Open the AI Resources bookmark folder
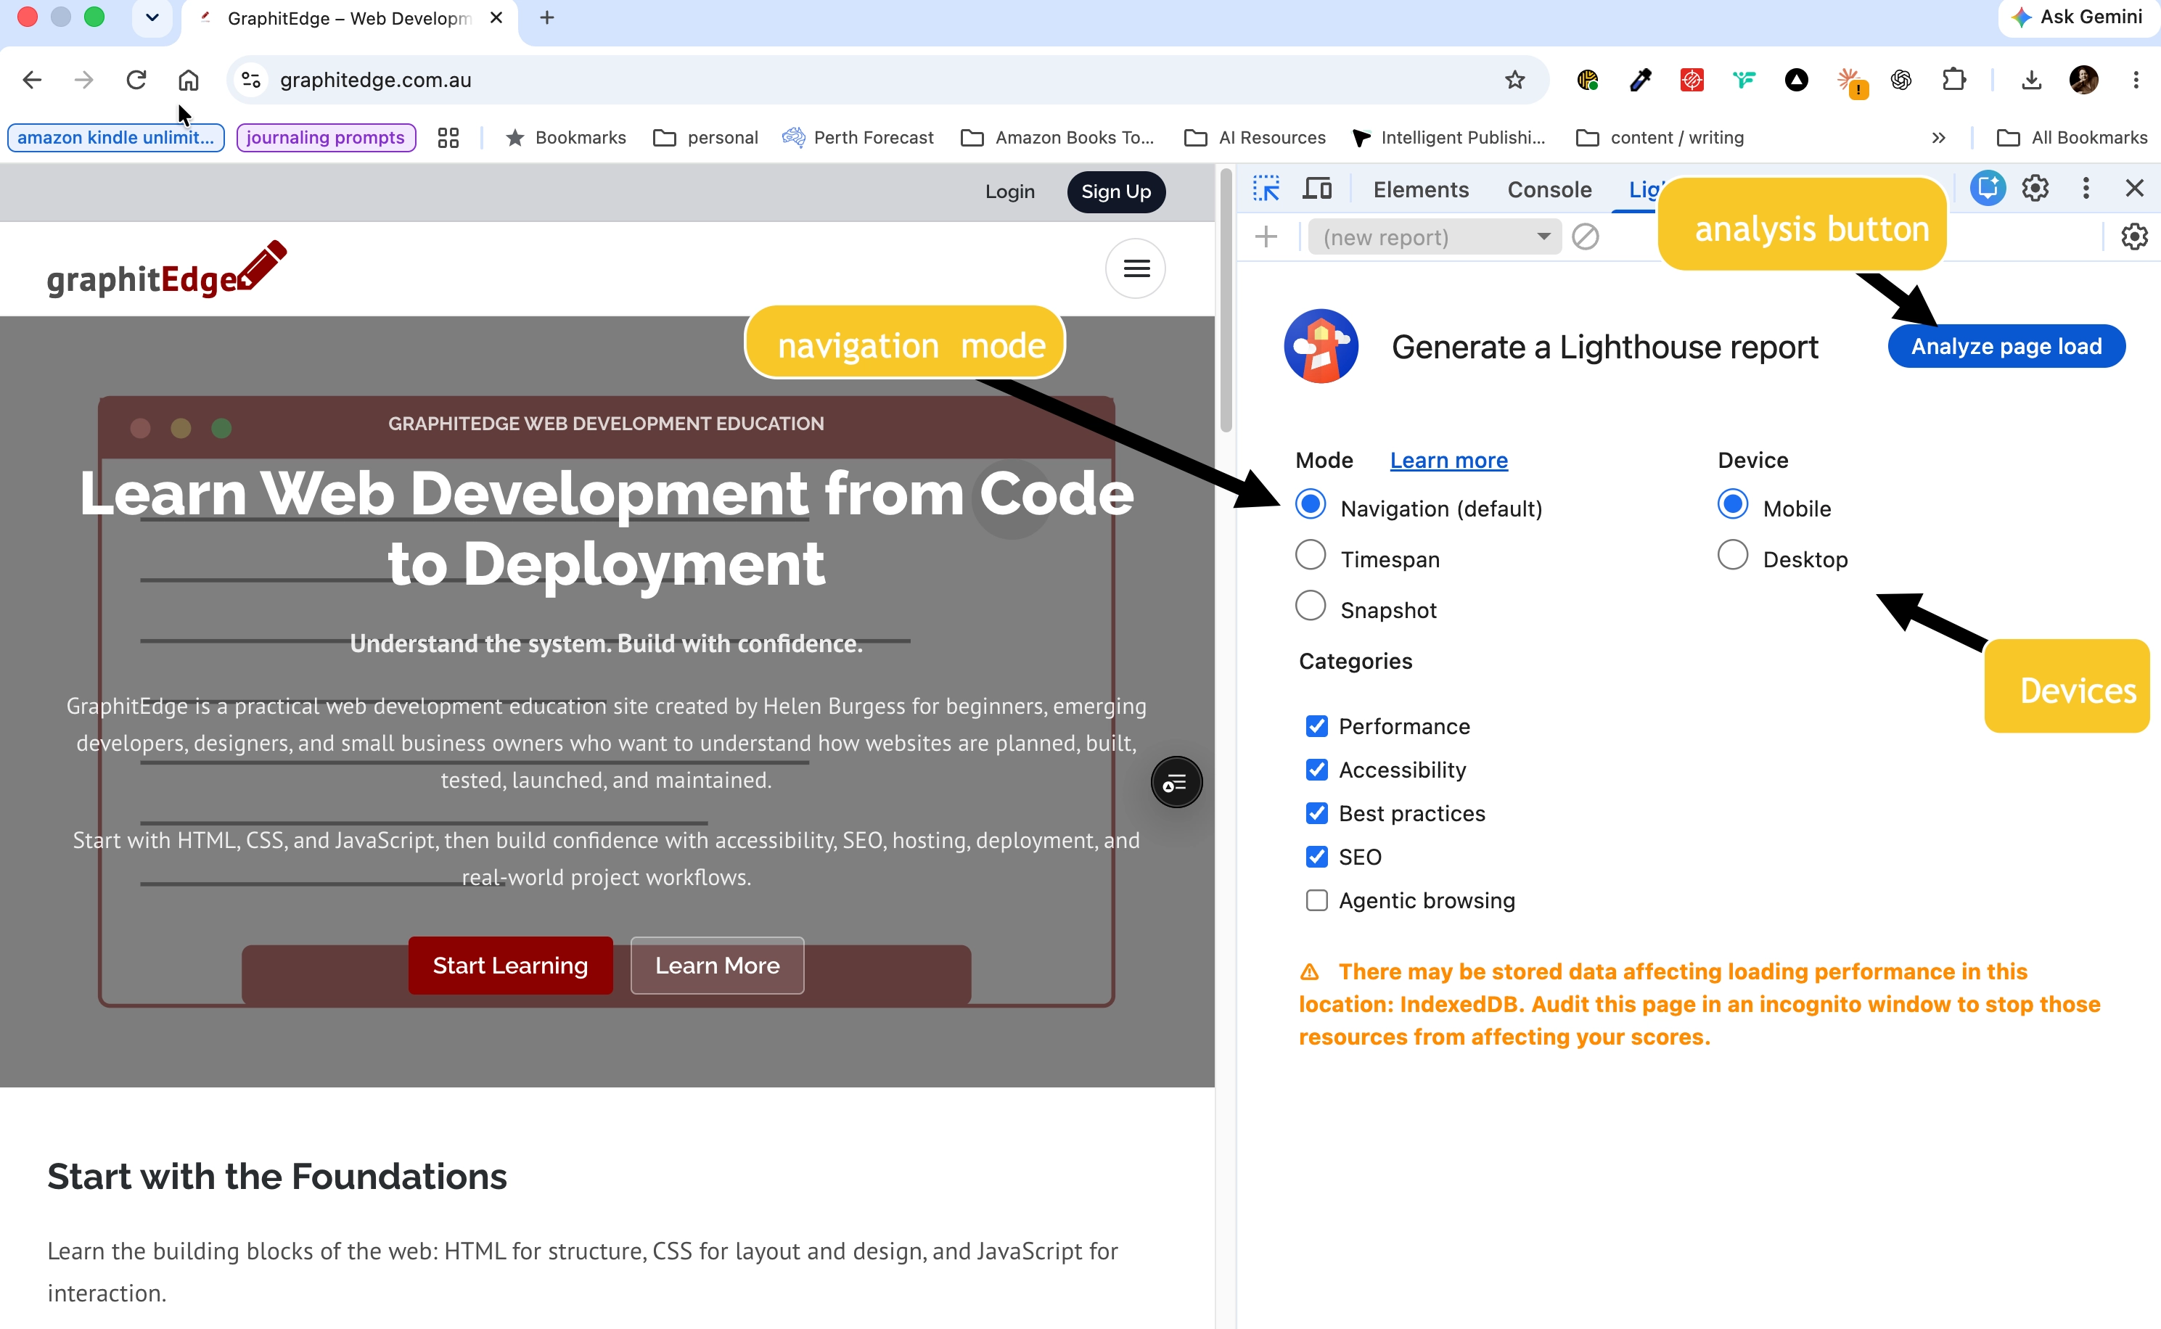2161x1329 pixels. [1255, 138]
